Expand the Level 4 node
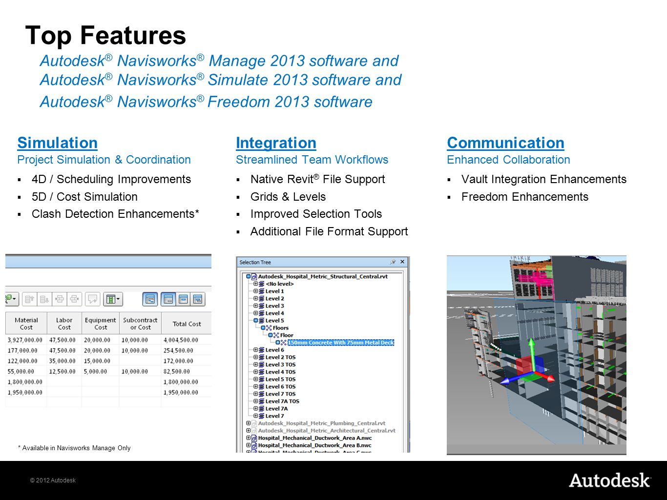Screen dimensions: 667x500 click(x=255, y=313)
